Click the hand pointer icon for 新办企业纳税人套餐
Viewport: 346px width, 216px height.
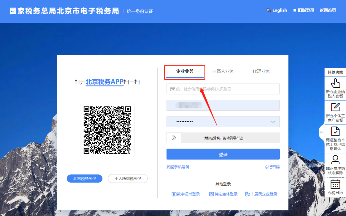pyautogui.click(x=335, y=83)
